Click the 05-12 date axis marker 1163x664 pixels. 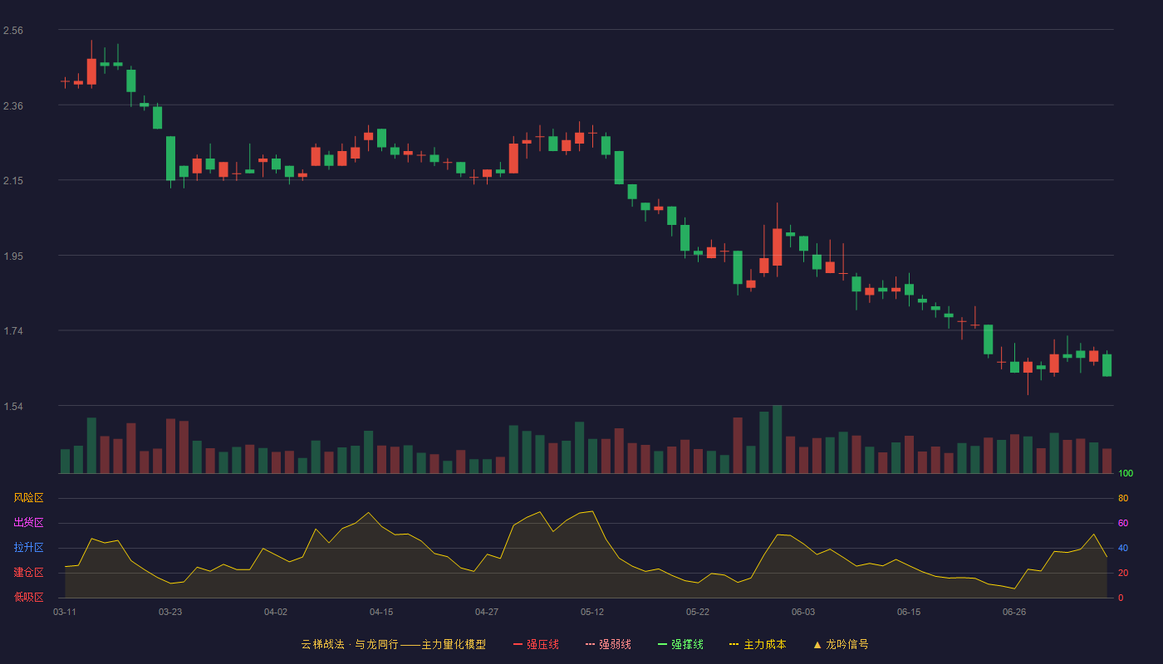pos(592,612)
